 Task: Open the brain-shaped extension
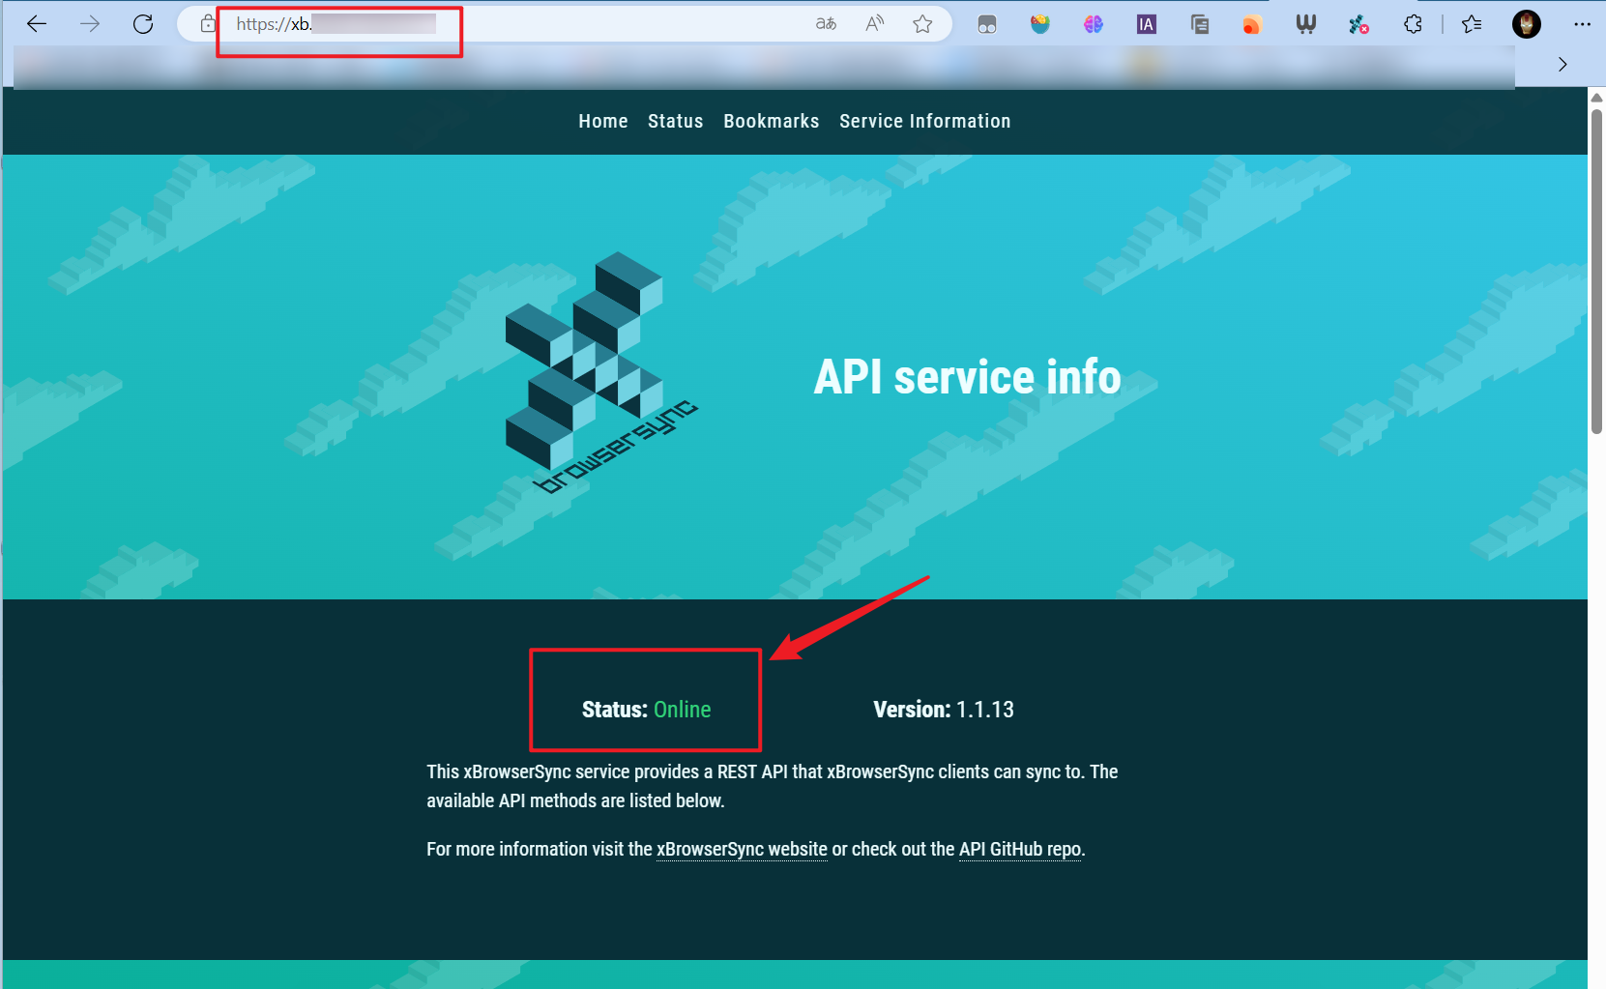pyautogui.click(x=1094, y=25)
